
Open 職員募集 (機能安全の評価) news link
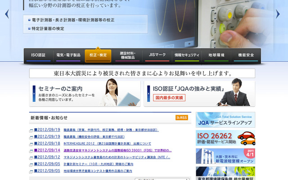(94, 137)
